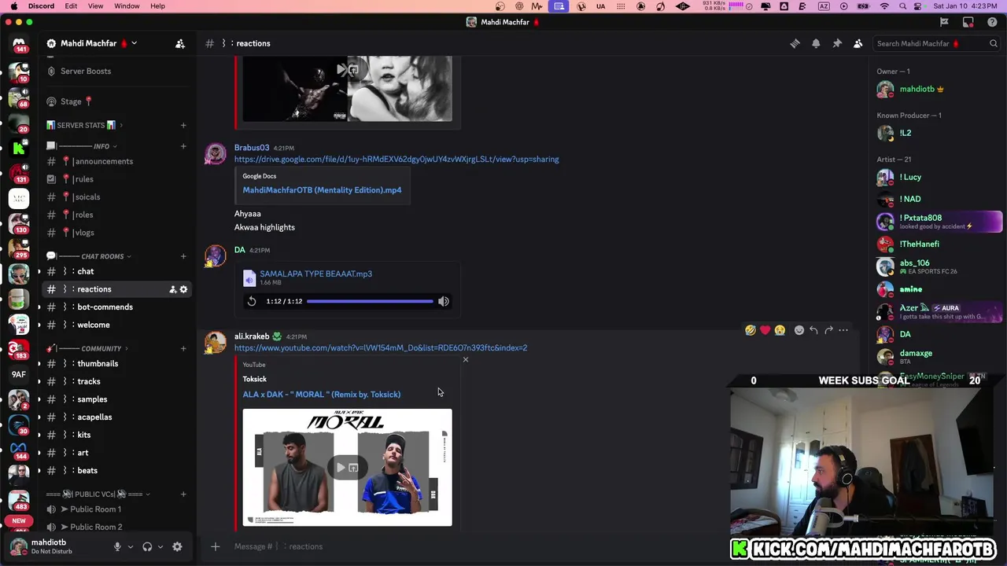Open Window menu in macOS menu bar

point(127,6)
